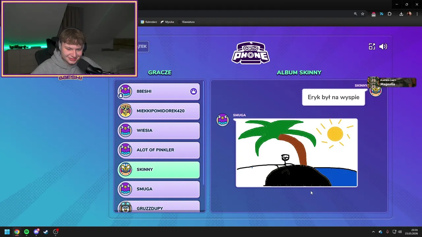The width and height of the screenshot is (422, 237).
Task: Open Spotify from the taskbar
Action: (x=26, y=232)
